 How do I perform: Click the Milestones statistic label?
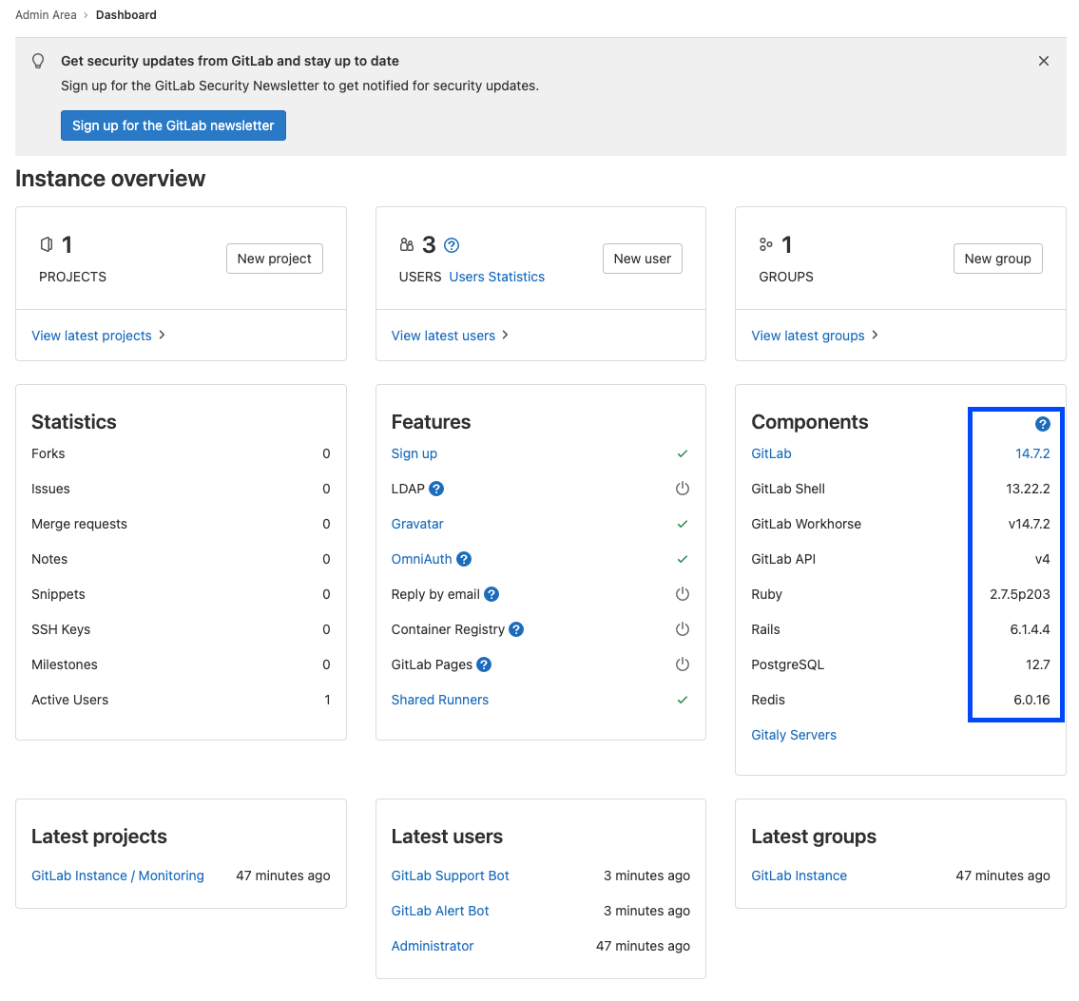64,664
